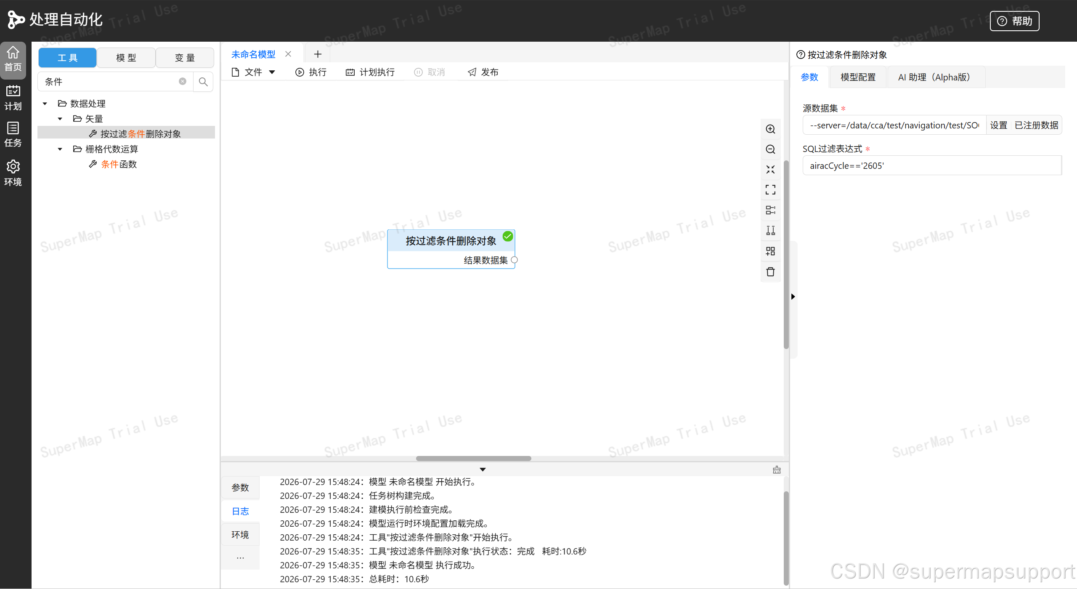Toggle fullscreen canvas view
The width and height of the screenshot is (1077, 589).
point(770,190)
